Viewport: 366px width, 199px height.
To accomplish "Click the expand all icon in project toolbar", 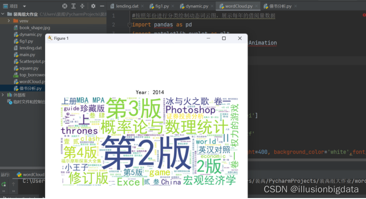I will [74, 6].
